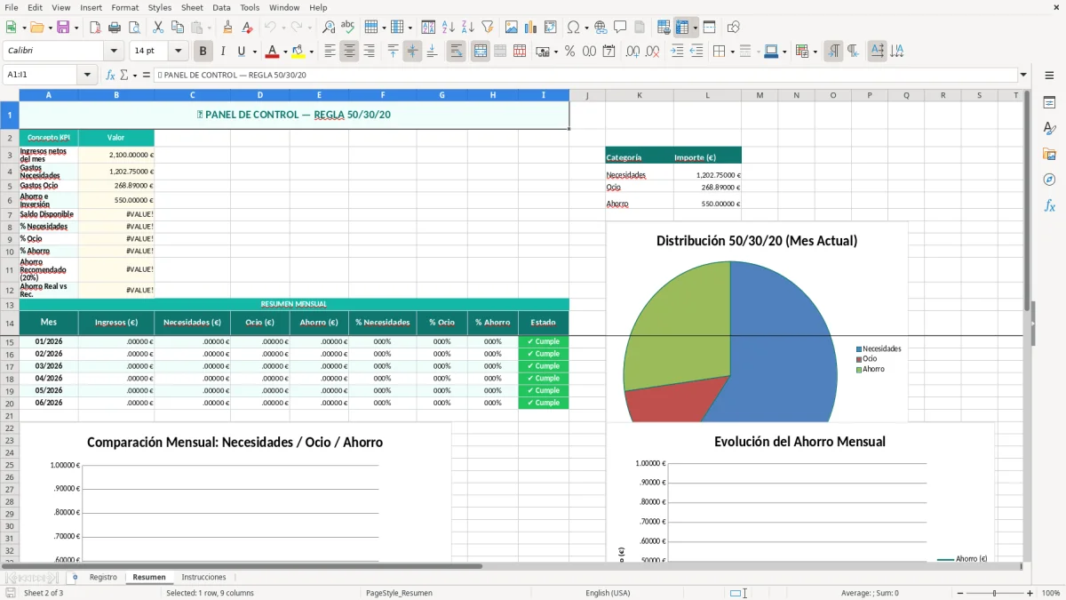Click the Clone Formatting paintbrush icon
1066x600 pixels.
[228, 28]
